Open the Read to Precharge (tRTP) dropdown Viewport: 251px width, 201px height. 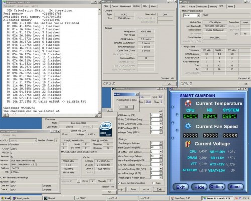(161, 173)
